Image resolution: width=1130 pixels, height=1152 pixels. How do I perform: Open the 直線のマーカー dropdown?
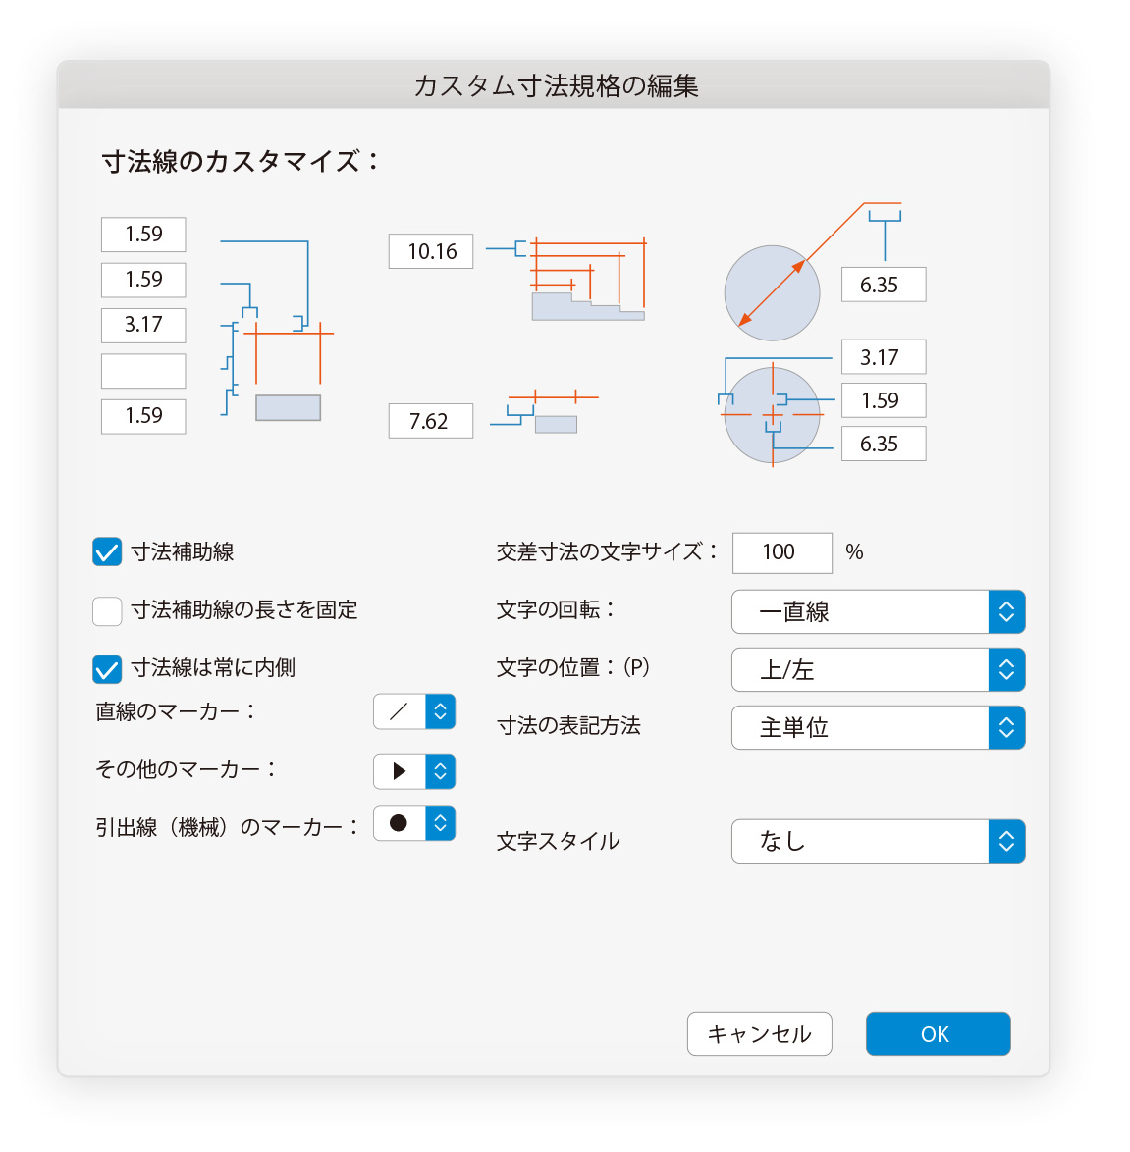click(414, 711)
